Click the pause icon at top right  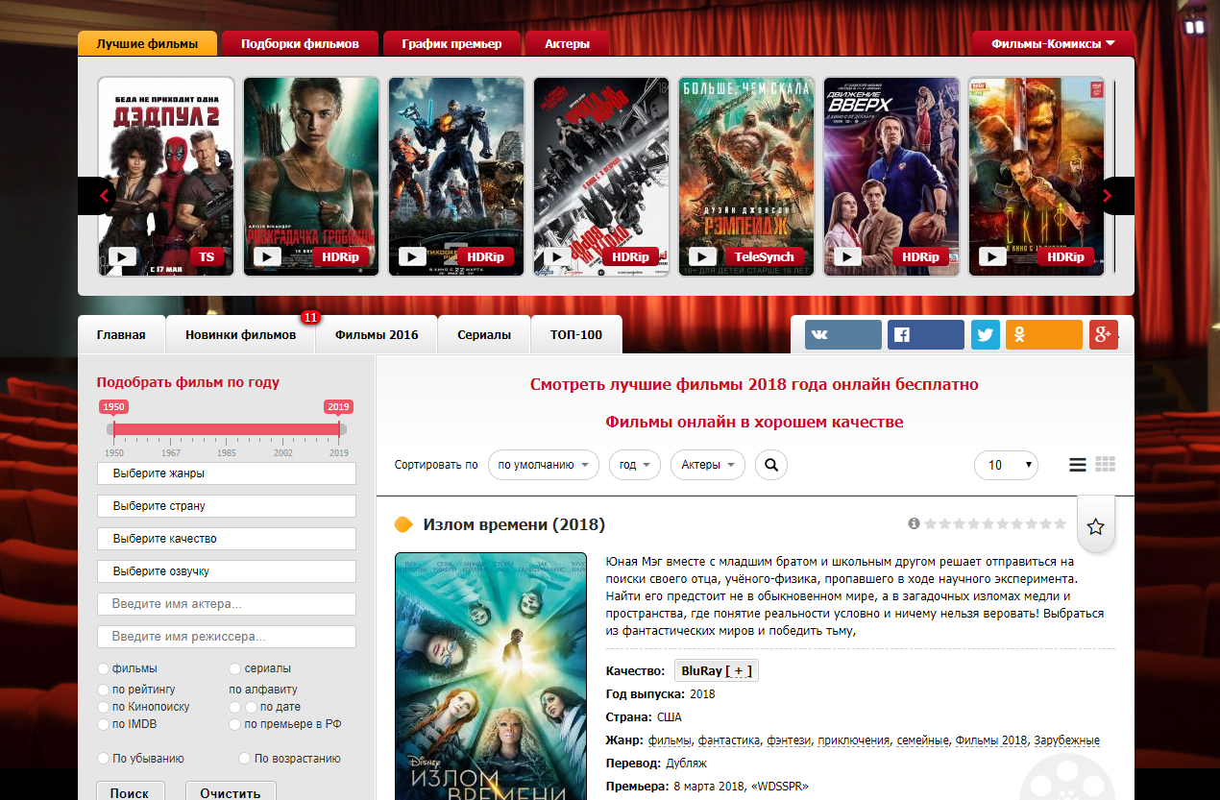[x=1195, y=27]
